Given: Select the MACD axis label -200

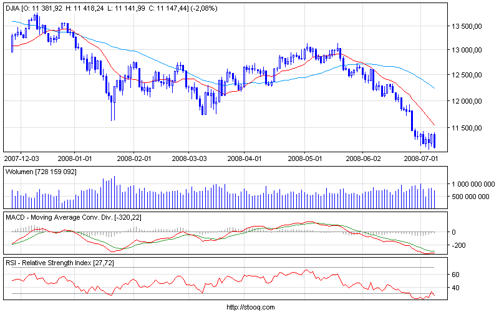Looking at the screenshot, I should click(x=458, y=245).
